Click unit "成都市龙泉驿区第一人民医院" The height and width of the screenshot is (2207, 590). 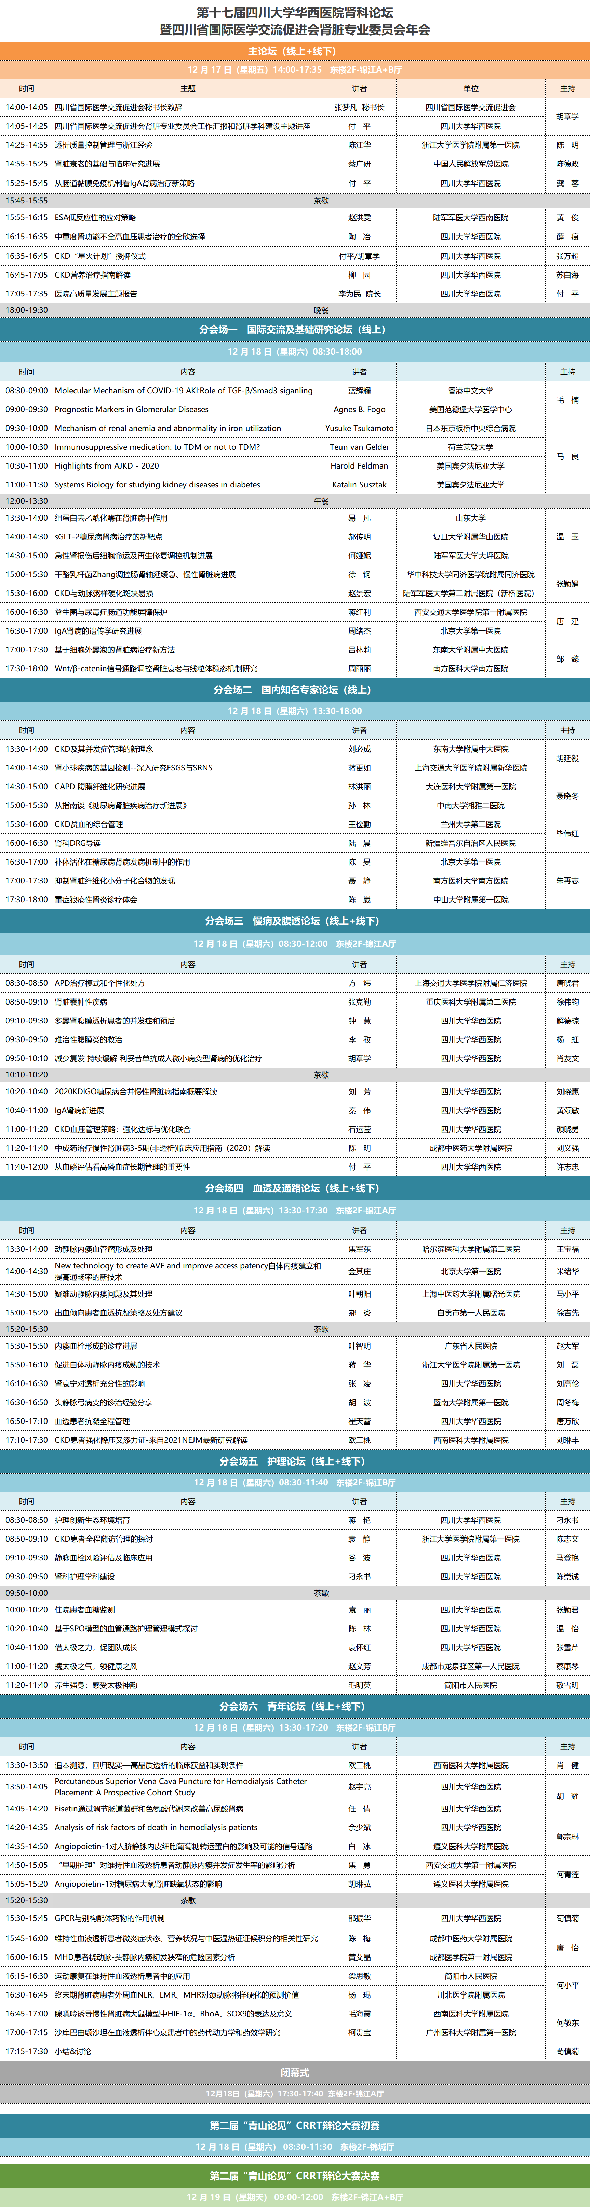(x=471, y=1667)
